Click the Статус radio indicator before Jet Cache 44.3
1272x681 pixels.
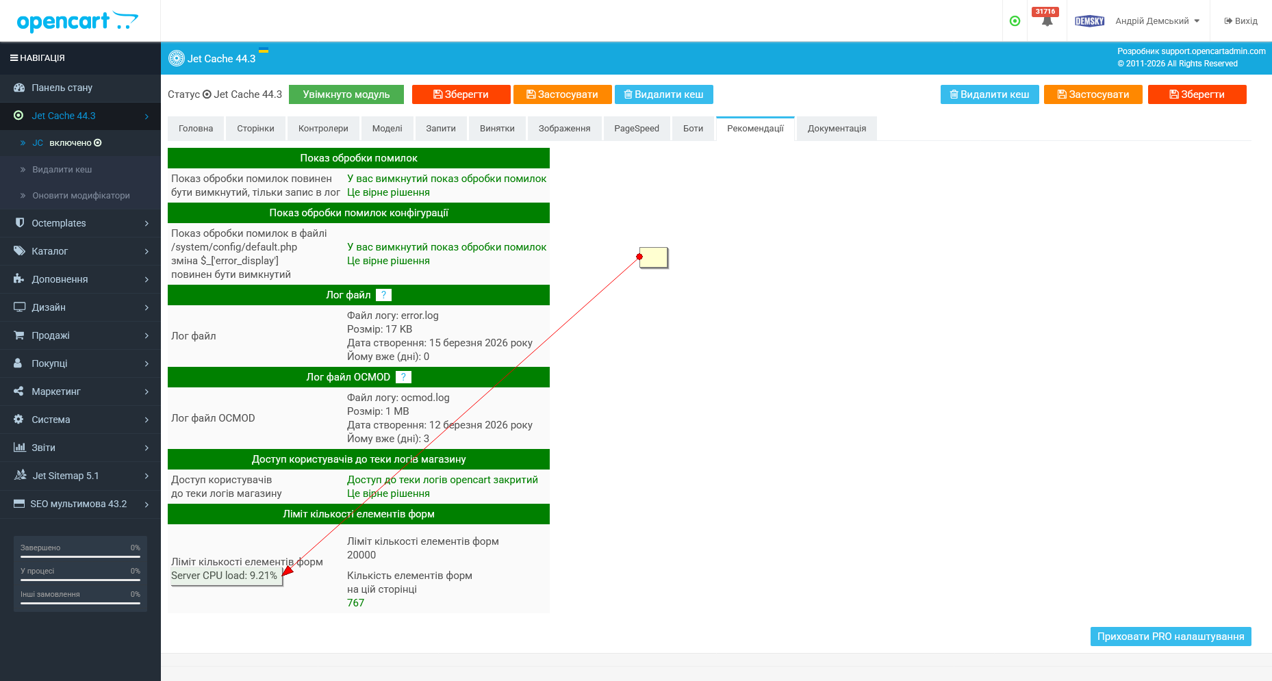(207, 94)
